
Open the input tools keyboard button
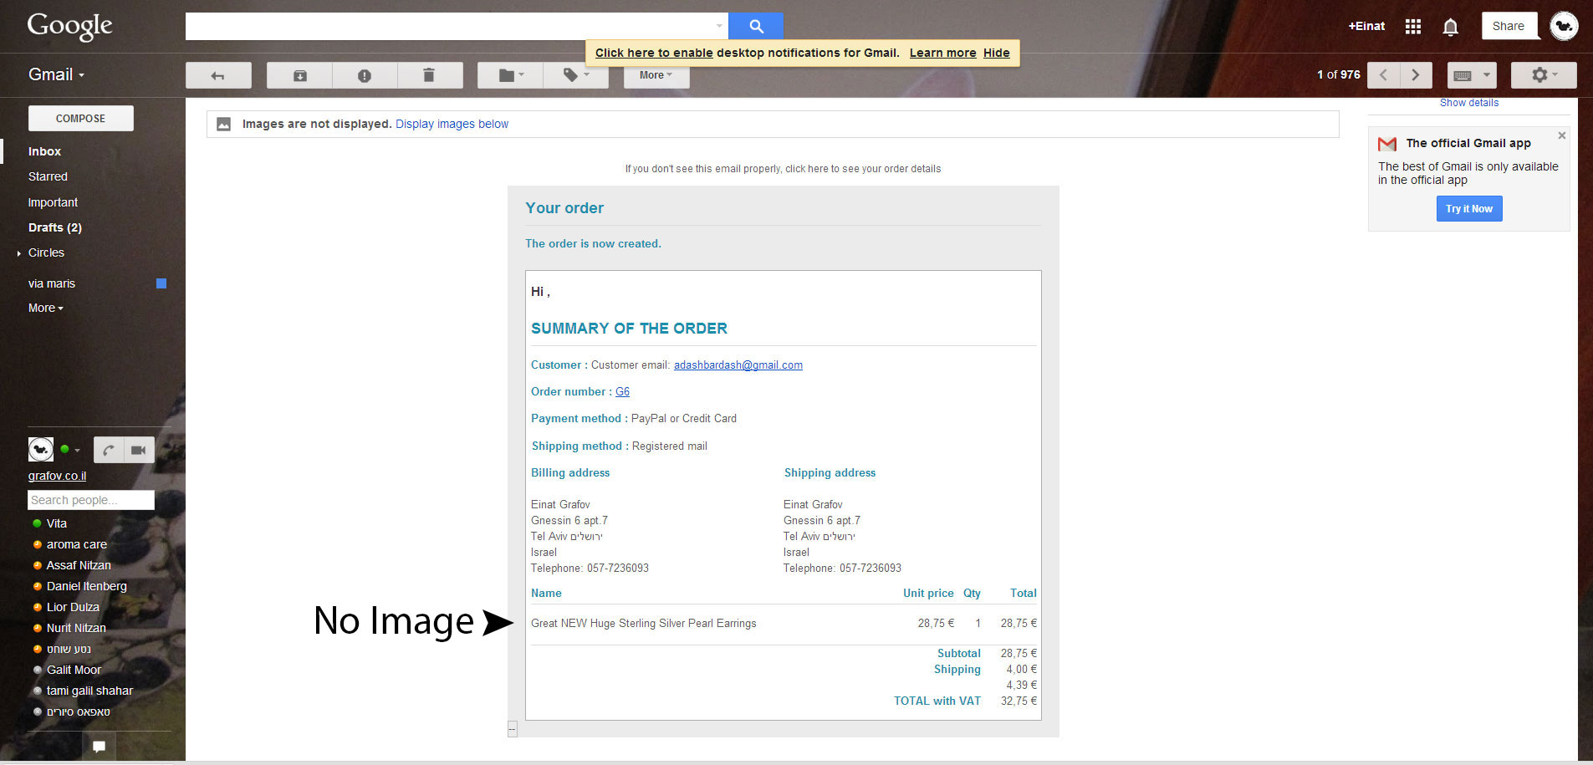pos(1463,75)
